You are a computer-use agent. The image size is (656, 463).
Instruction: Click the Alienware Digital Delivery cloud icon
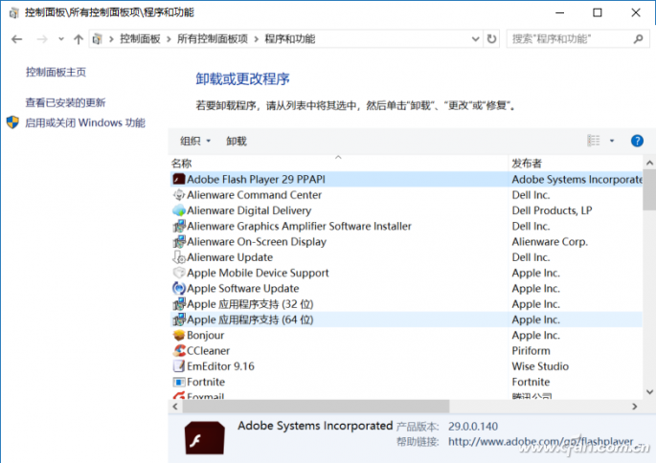point(179,210)
